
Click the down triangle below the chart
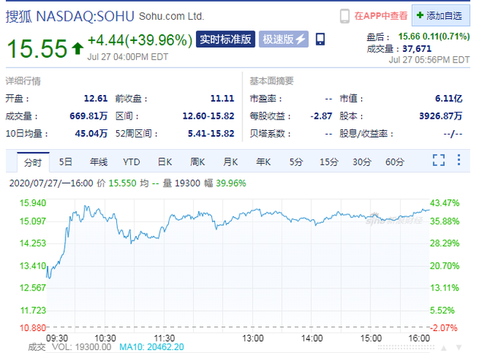coord(458,348)
